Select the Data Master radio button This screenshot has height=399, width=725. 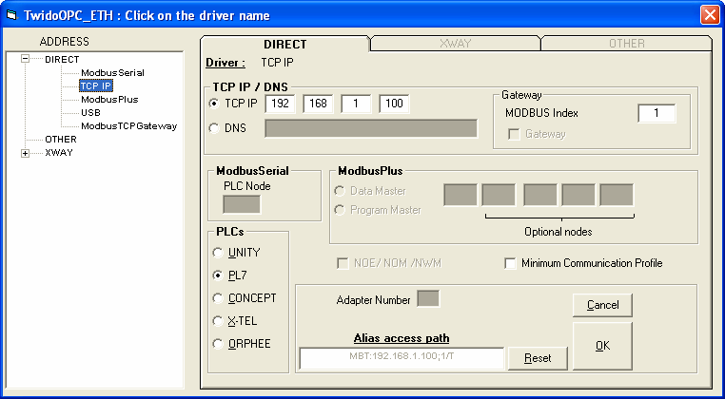pos(340,191)
